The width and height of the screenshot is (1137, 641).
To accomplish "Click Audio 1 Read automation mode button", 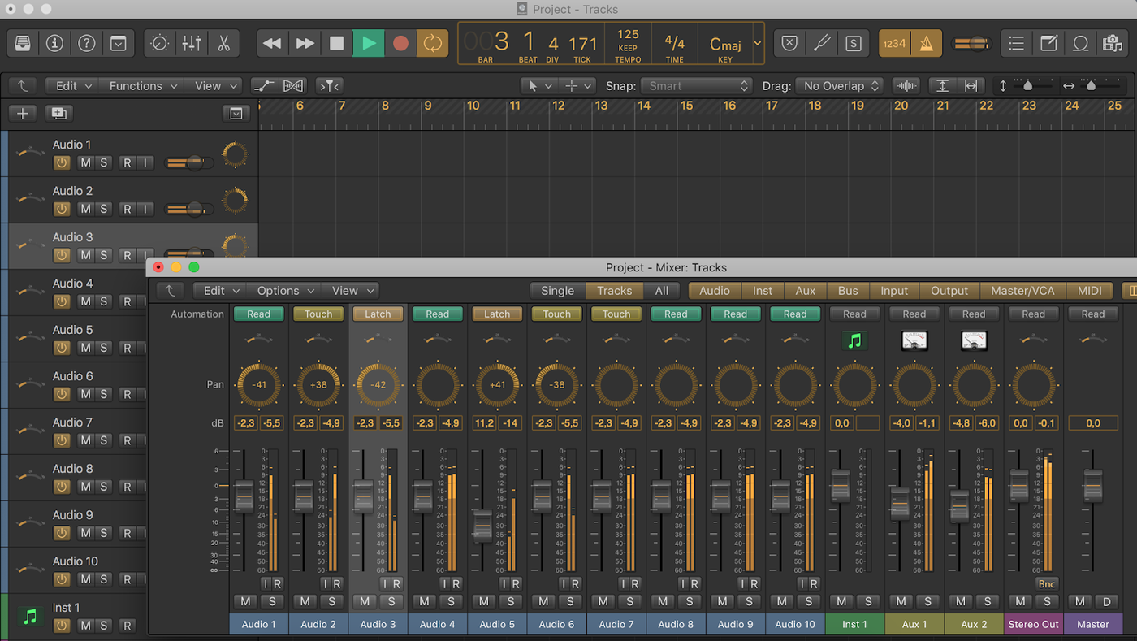I will pos(258,314).
